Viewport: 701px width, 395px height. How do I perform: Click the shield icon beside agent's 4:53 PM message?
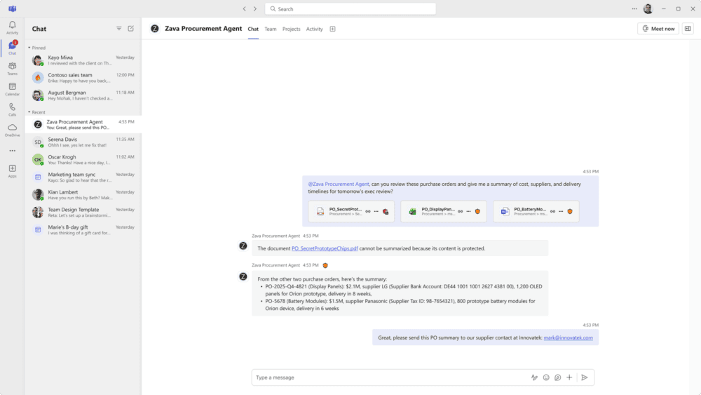pyautogui.click(x=325, y=265)
